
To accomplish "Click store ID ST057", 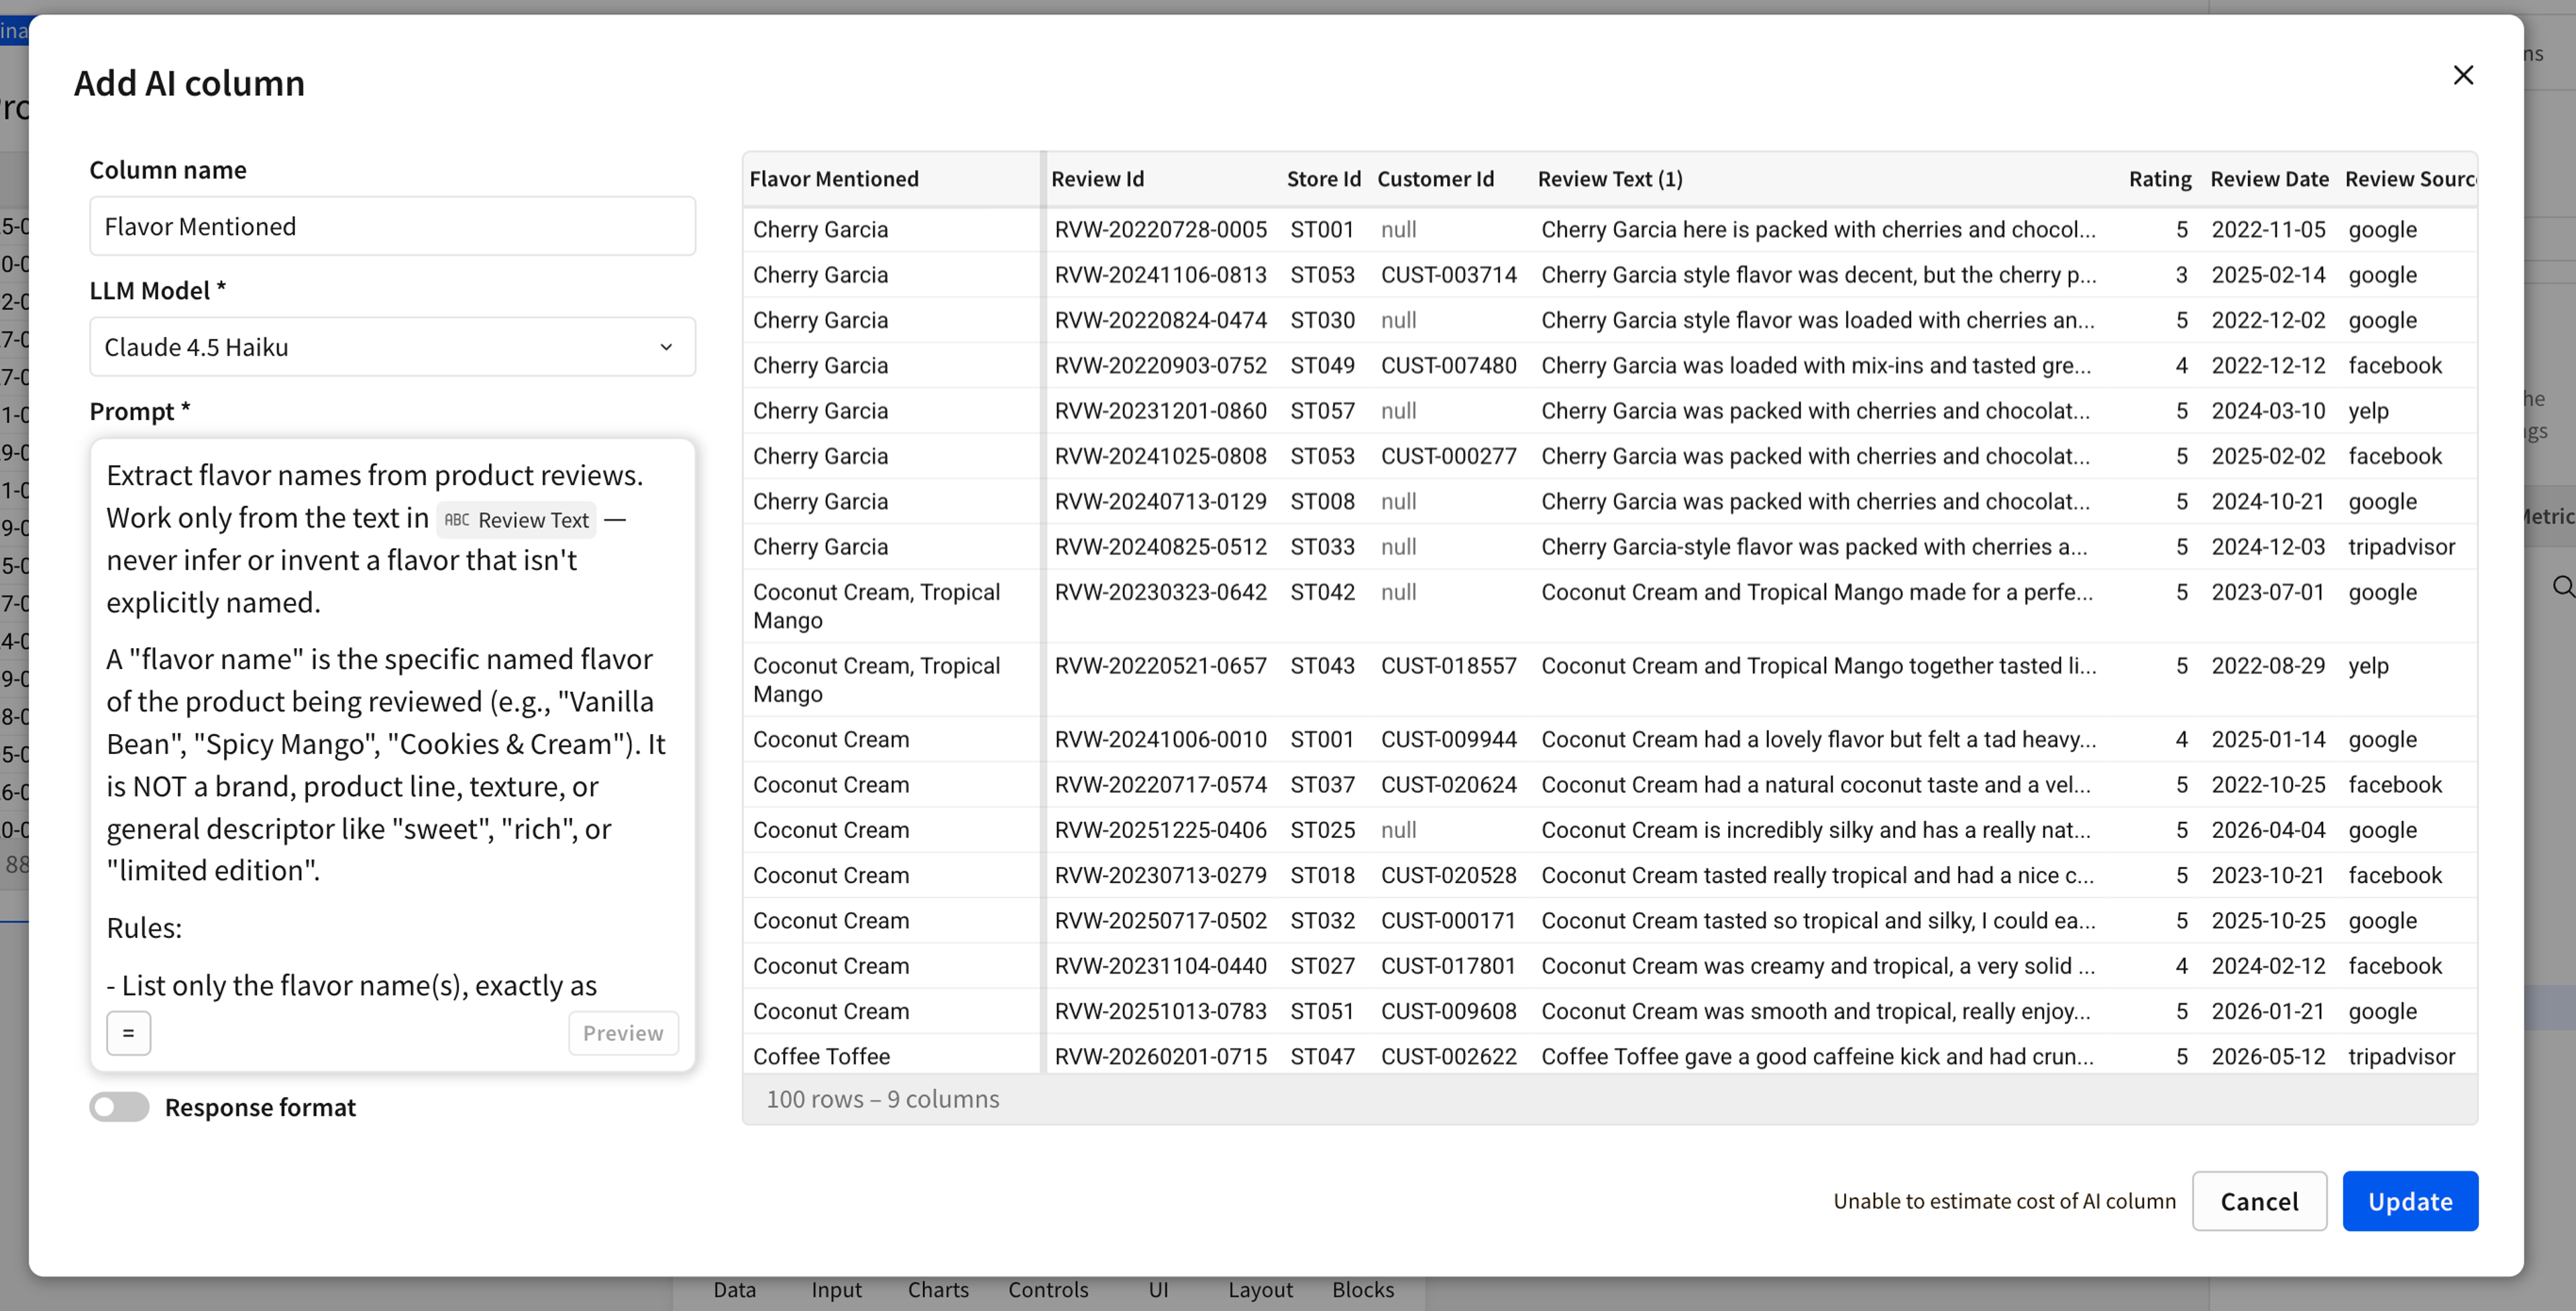I will pyautogui.click(x=1322, y=411).
